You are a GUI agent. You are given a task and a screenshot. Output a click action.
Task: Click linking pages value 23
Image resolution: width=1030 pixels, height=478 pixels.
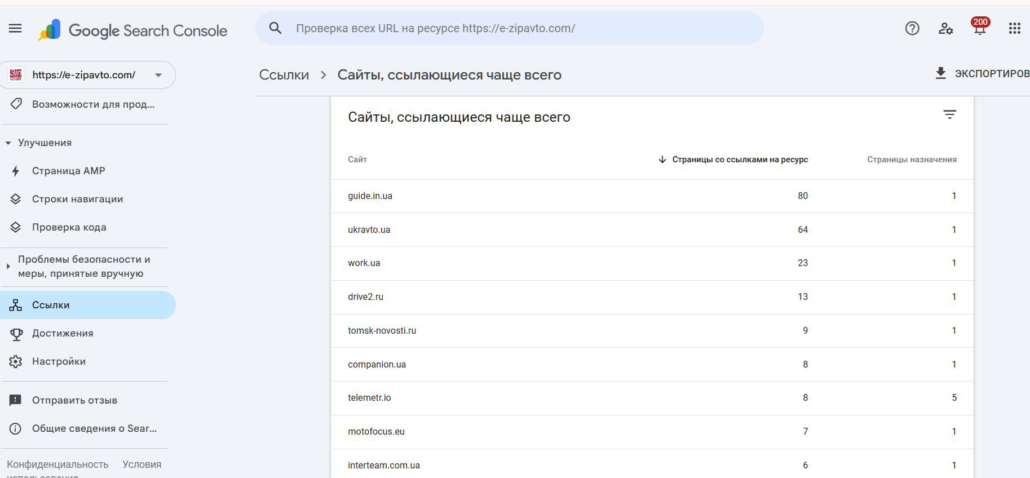click(803, 263)
